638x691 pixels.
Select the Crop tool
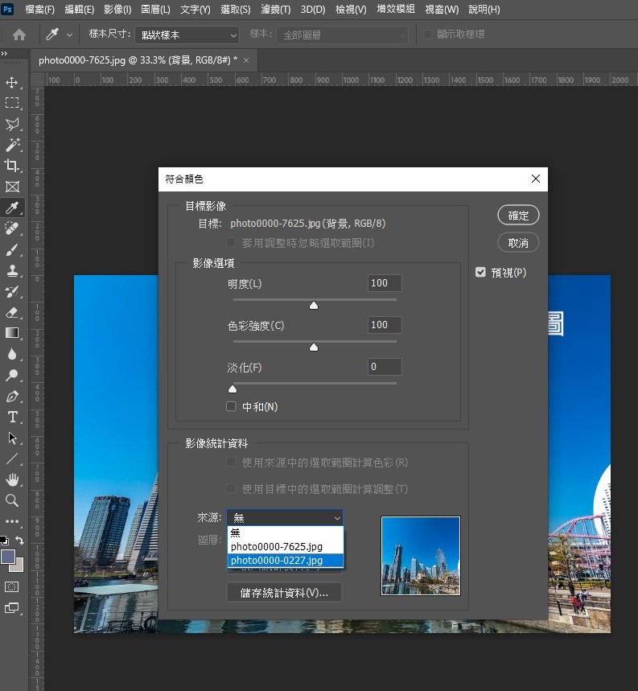point(12,166)
